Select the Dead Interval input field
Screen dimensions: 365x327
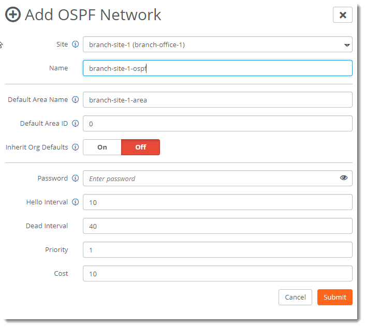[x=217, y=226]
